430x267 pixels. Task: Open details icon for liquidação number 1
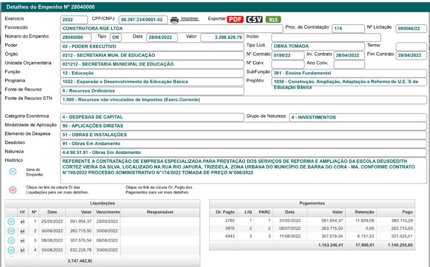coord(11,221)
